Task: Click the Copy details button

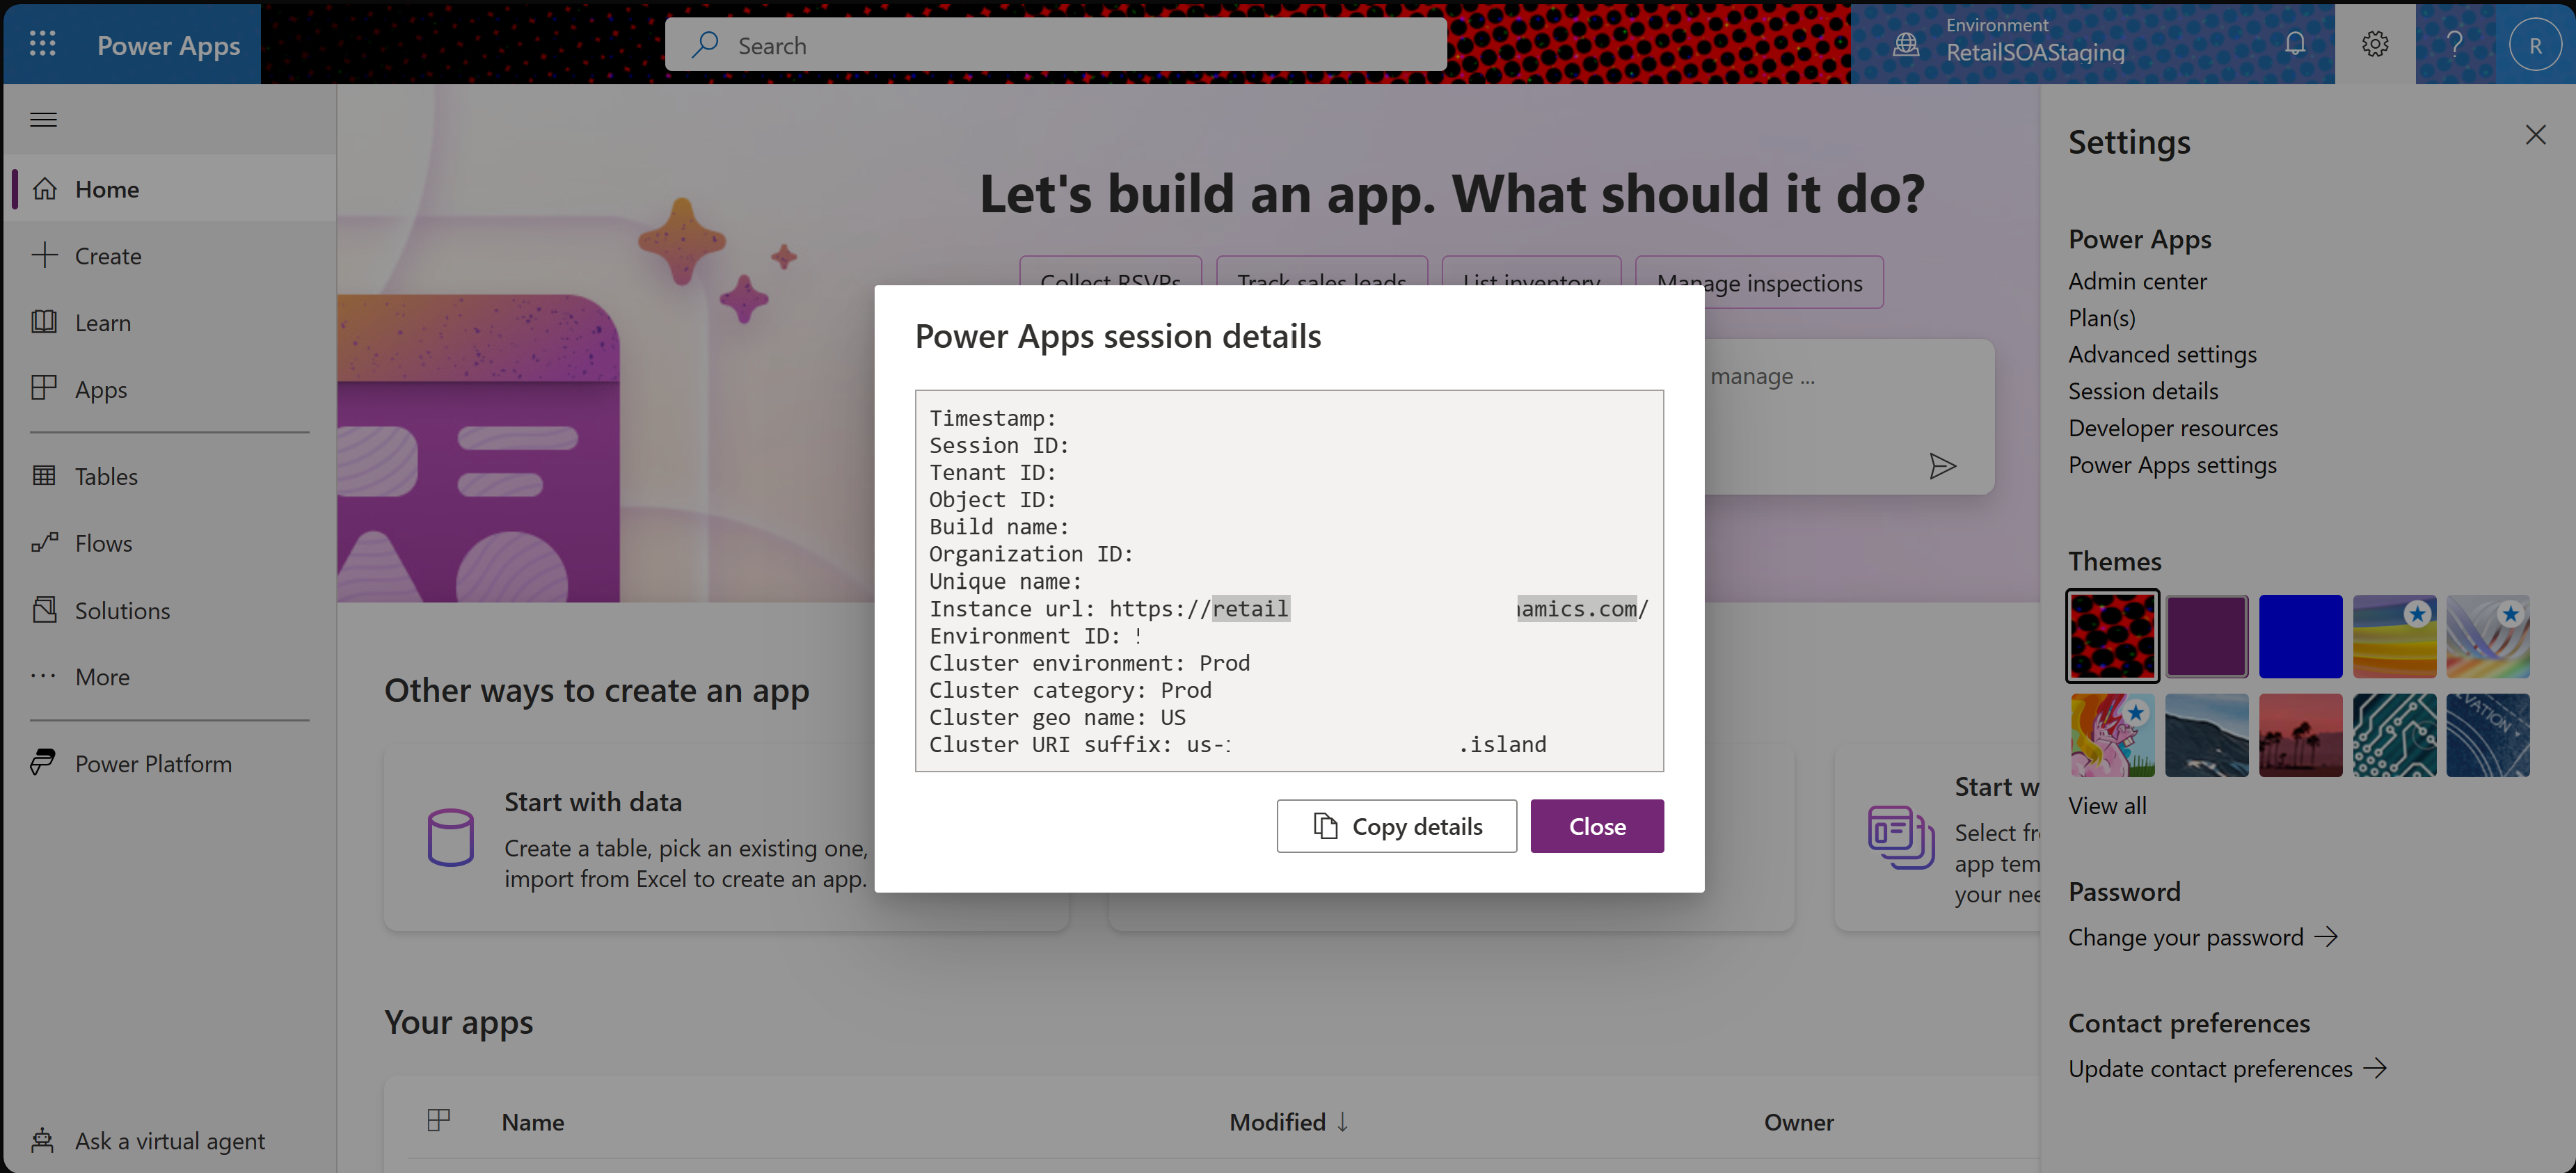Action: (1397, 824)
